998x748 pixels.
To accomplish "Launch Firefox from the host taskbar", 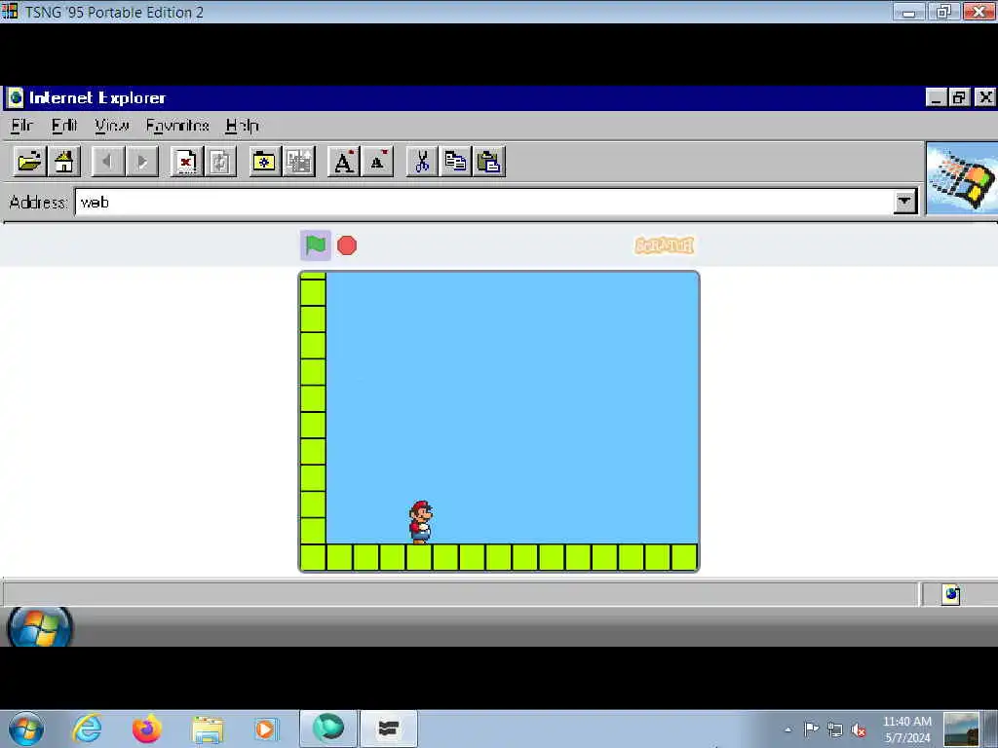I will [x=147, y=729].
